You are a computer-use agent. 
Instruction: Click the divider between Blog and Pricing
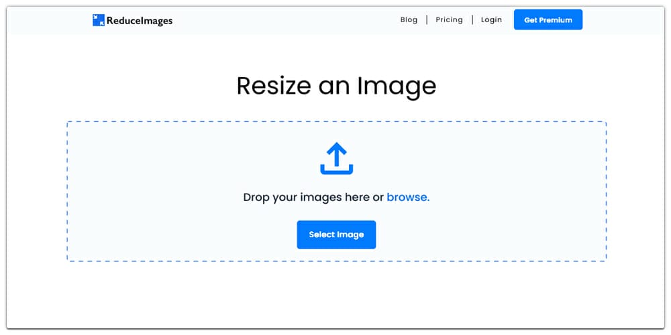tap(427, 19)
